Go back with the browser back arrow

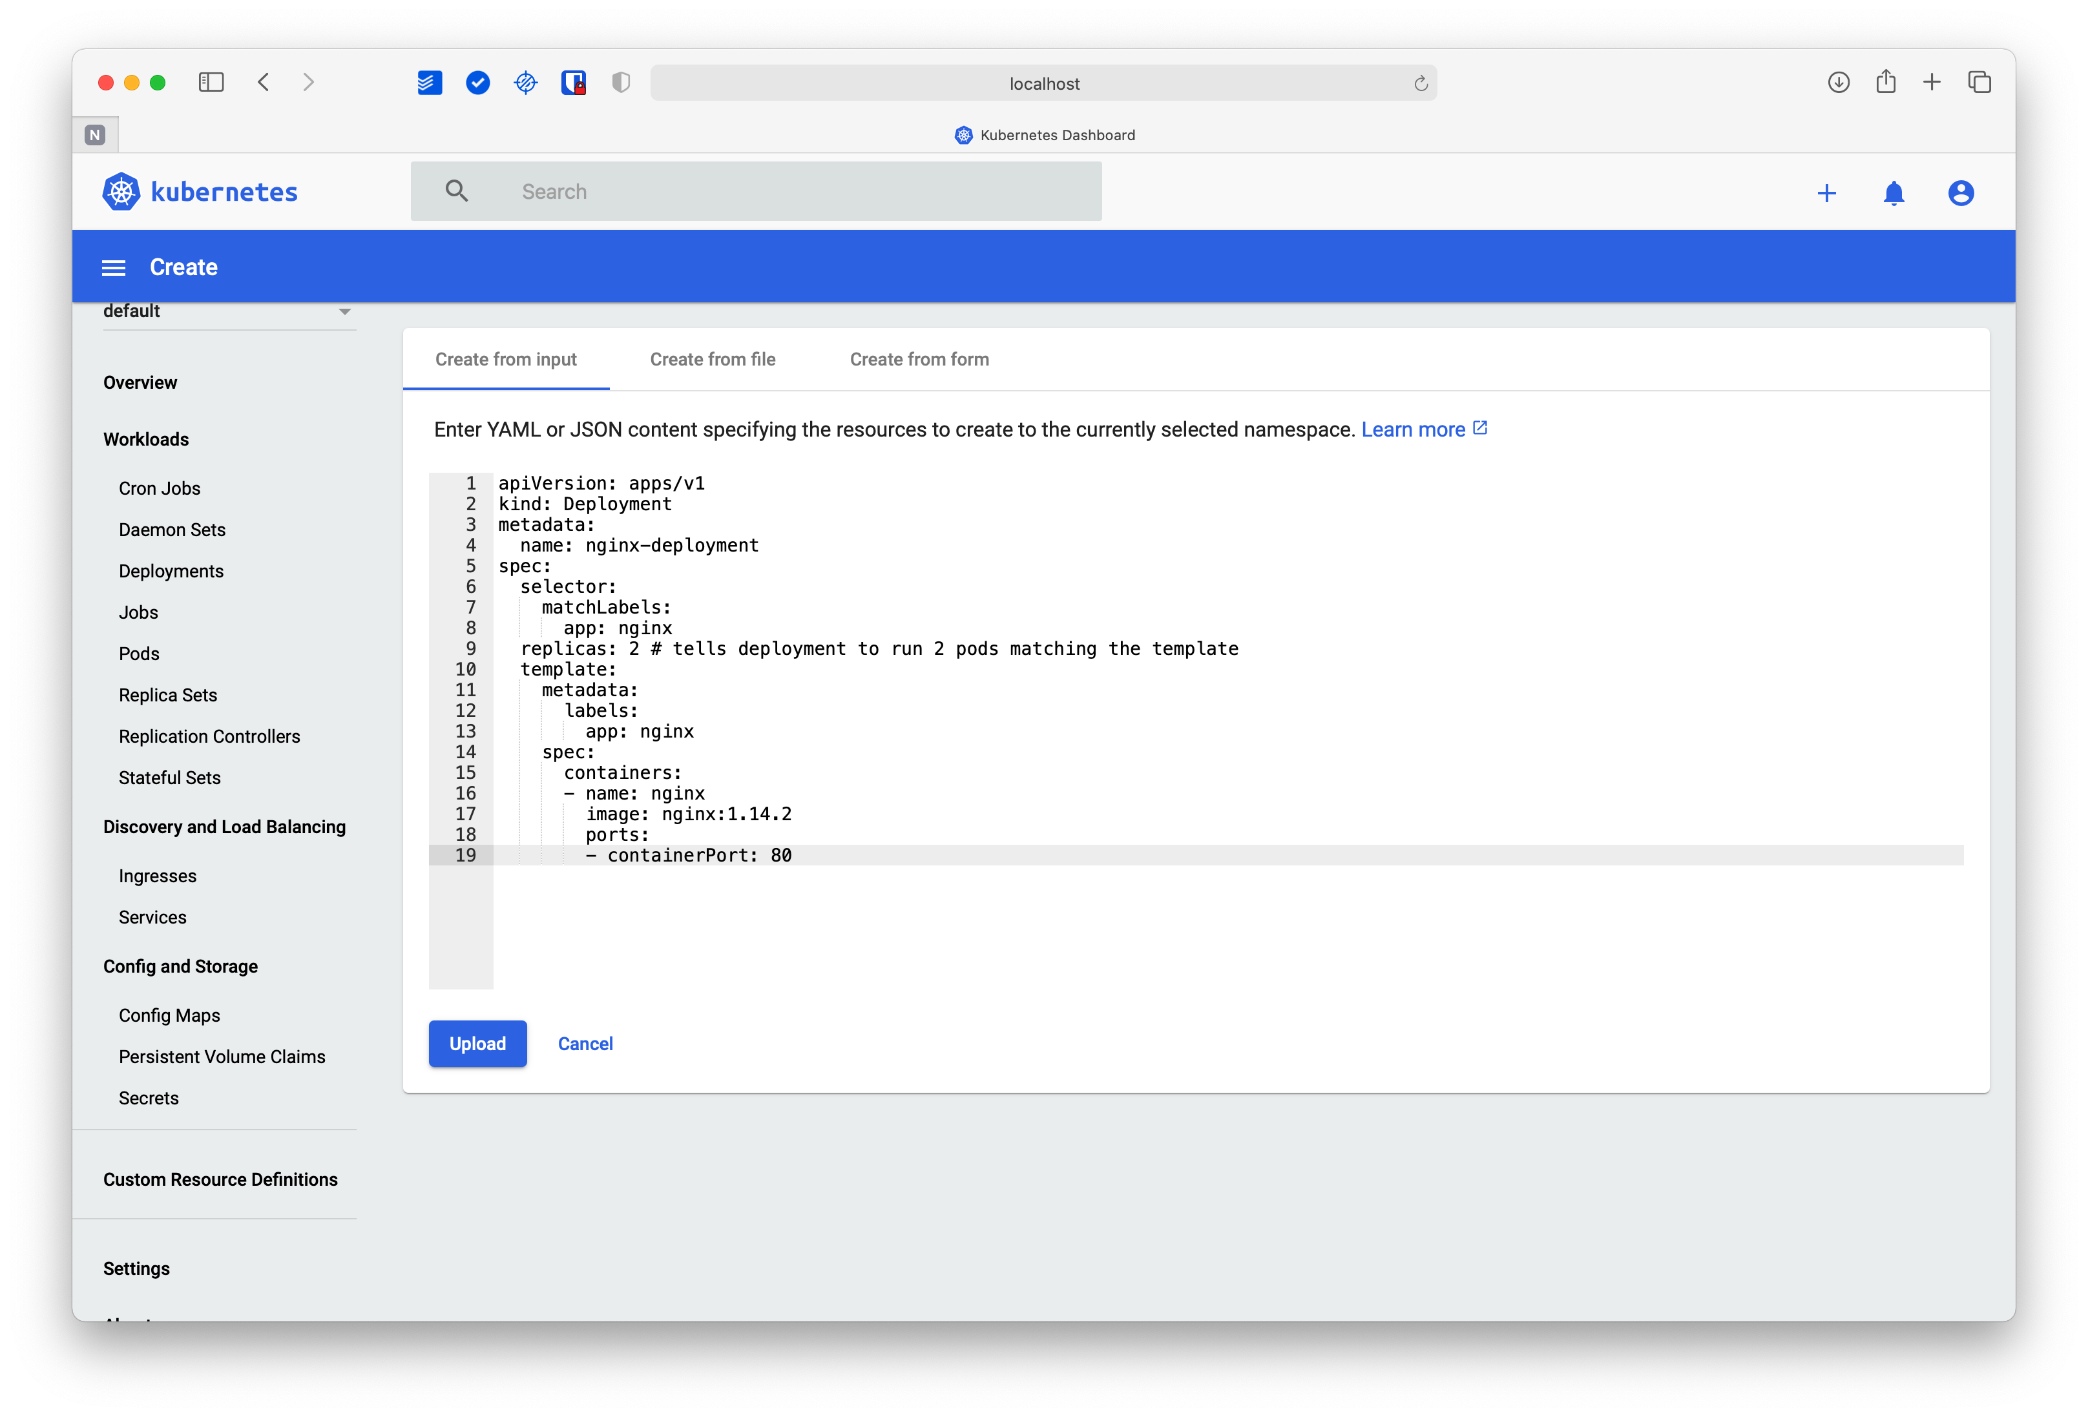point(263,83)
